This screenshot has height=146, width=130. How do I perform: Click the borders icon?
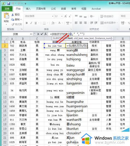coord(44,23)
